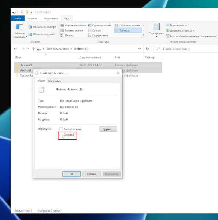The width and height of the screenshot is (218, 220).
Task: Select Плитка view layout
Action: [x=67, y=35]
